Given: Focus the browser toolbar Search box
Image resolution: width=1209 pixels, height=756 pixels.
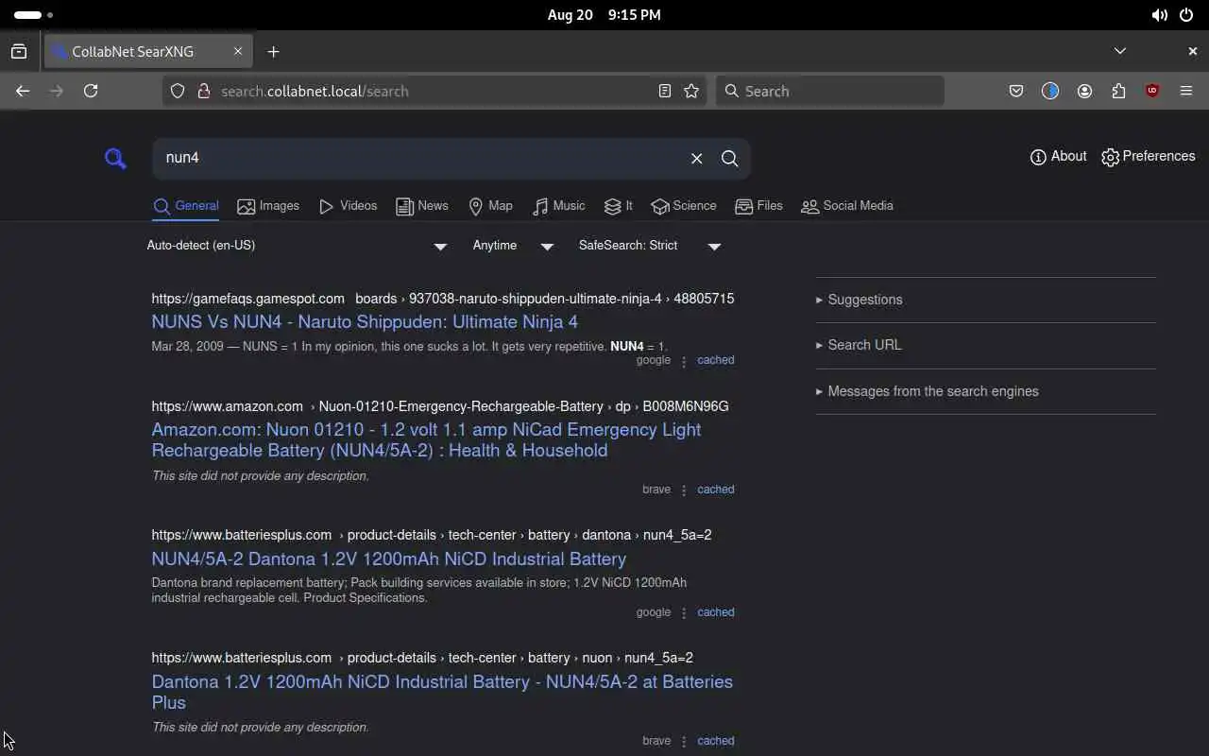Looking at the screenshot, I should [x=830, y=91].
